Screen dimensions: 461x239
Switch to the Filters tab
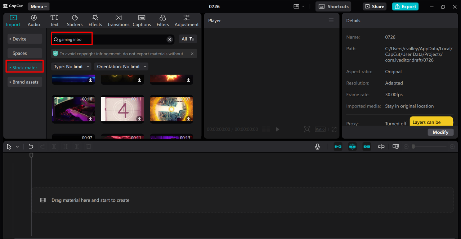tap(162, 21)
